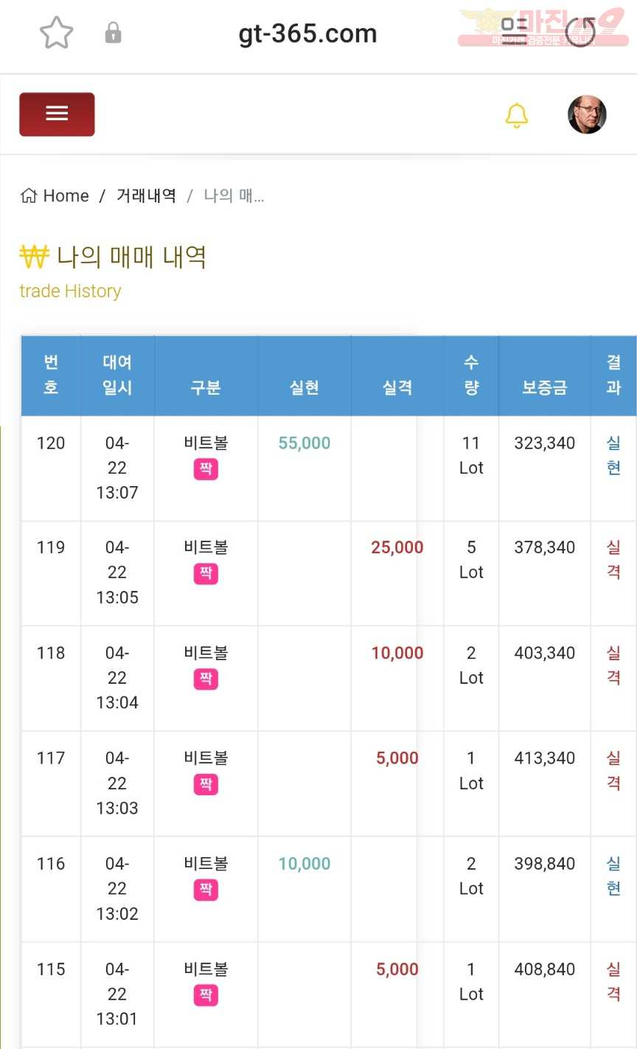Click the 나의 매... breadcrumb item
The width and height of the screenshot is (637, 1049).
(x=234, y=195)
